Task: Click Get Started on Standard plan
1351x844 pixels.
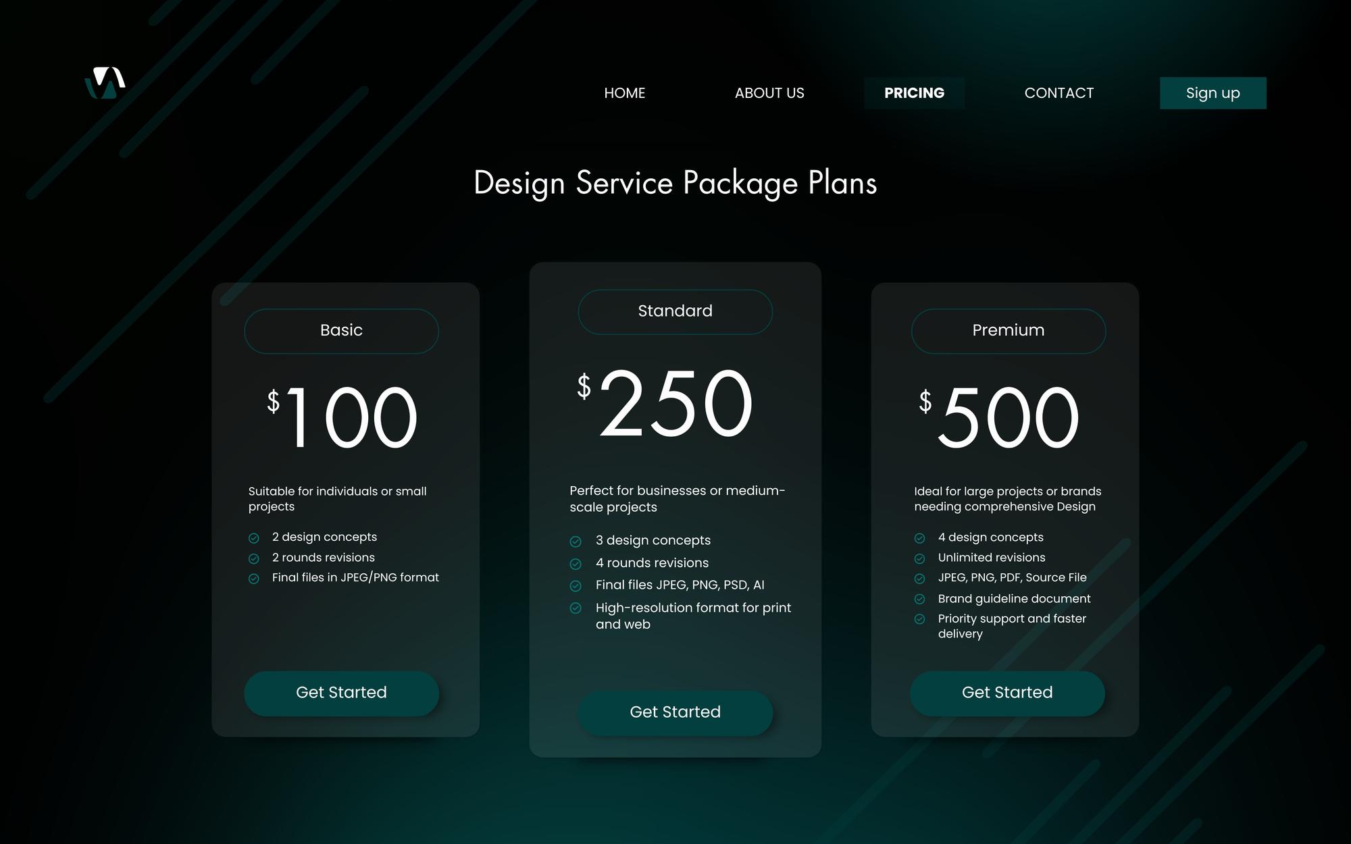Action: tap(675, 713)
